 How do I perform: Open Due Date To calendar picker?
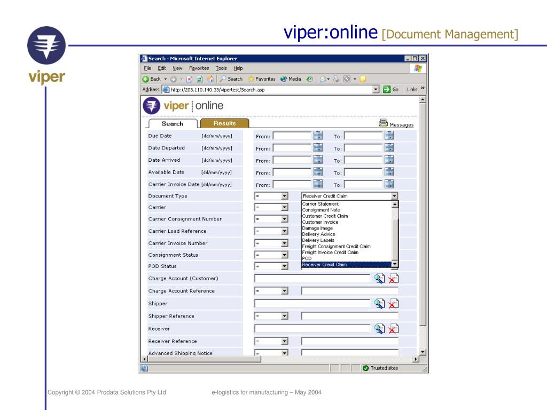tap(389, 136)
